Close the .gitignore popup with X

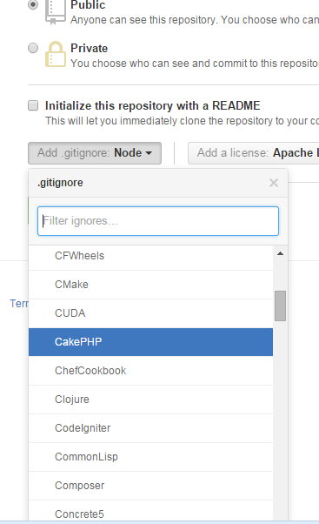(274, 183)
